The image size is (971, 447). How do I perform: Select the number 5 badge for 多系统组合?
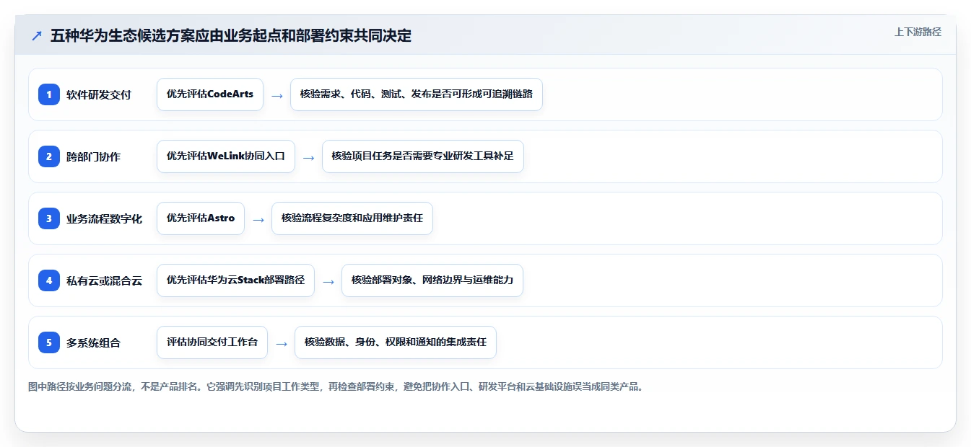(49, 342)
